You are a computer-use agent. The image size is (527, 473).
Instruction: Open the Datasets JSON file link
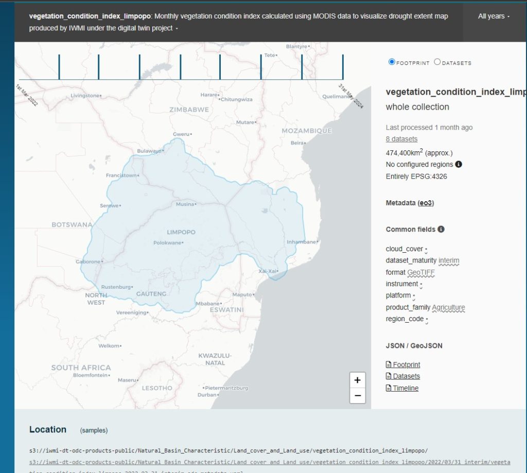406,376
